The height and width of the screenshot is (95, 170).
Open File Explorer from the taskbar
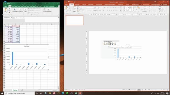[x=50, y=93]
